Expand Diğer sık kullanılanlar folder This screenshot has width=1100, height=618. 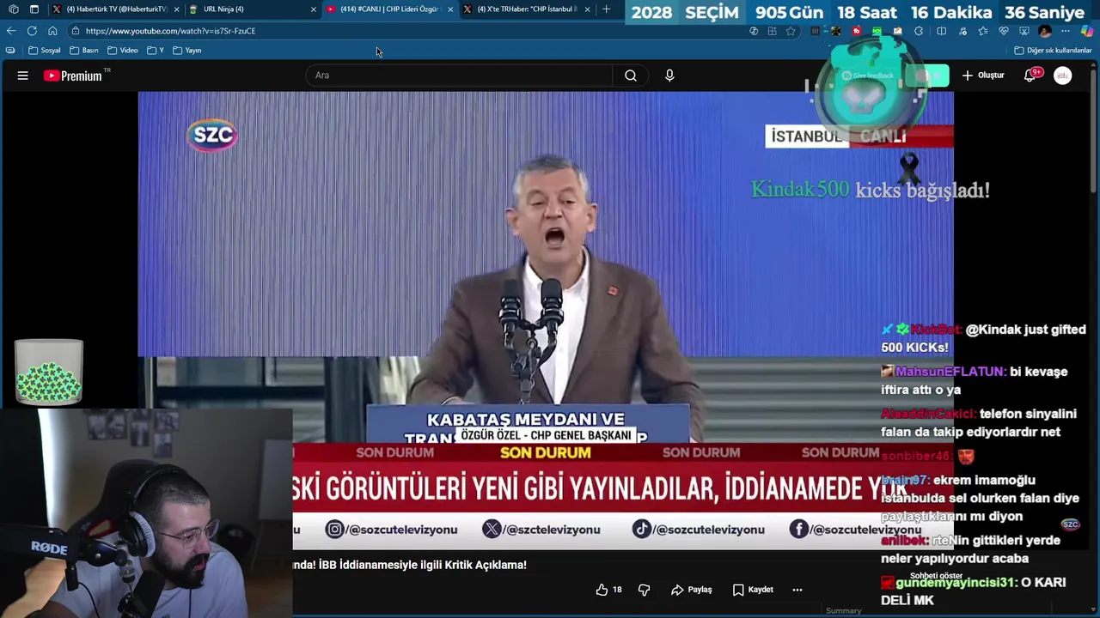(x=1053, y=51)
